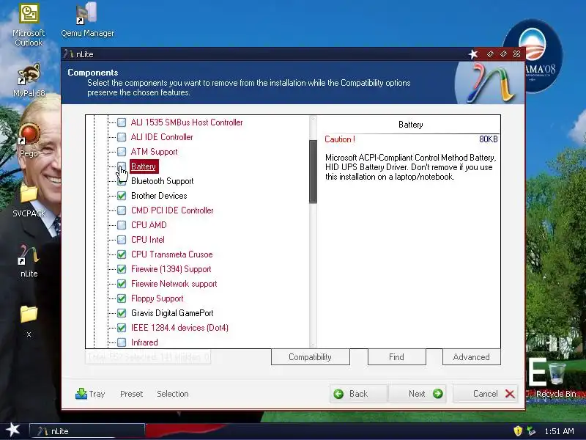586x440 pixels.
Task: Click the nLite logo icon in title bar
Action: [x=68, y=54]
